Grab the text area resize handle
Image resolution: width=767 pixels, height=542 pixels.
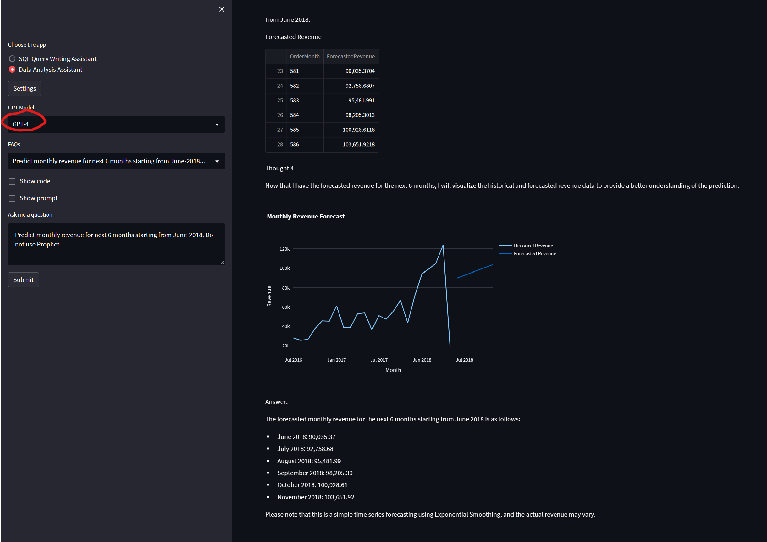coord(222,263)
